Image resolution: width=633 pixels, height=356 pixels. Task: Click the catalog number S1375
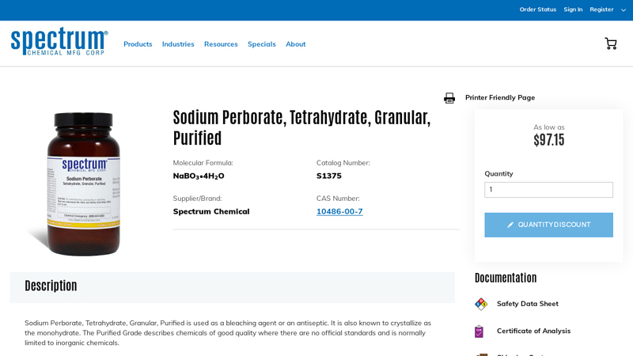(328, 176)
